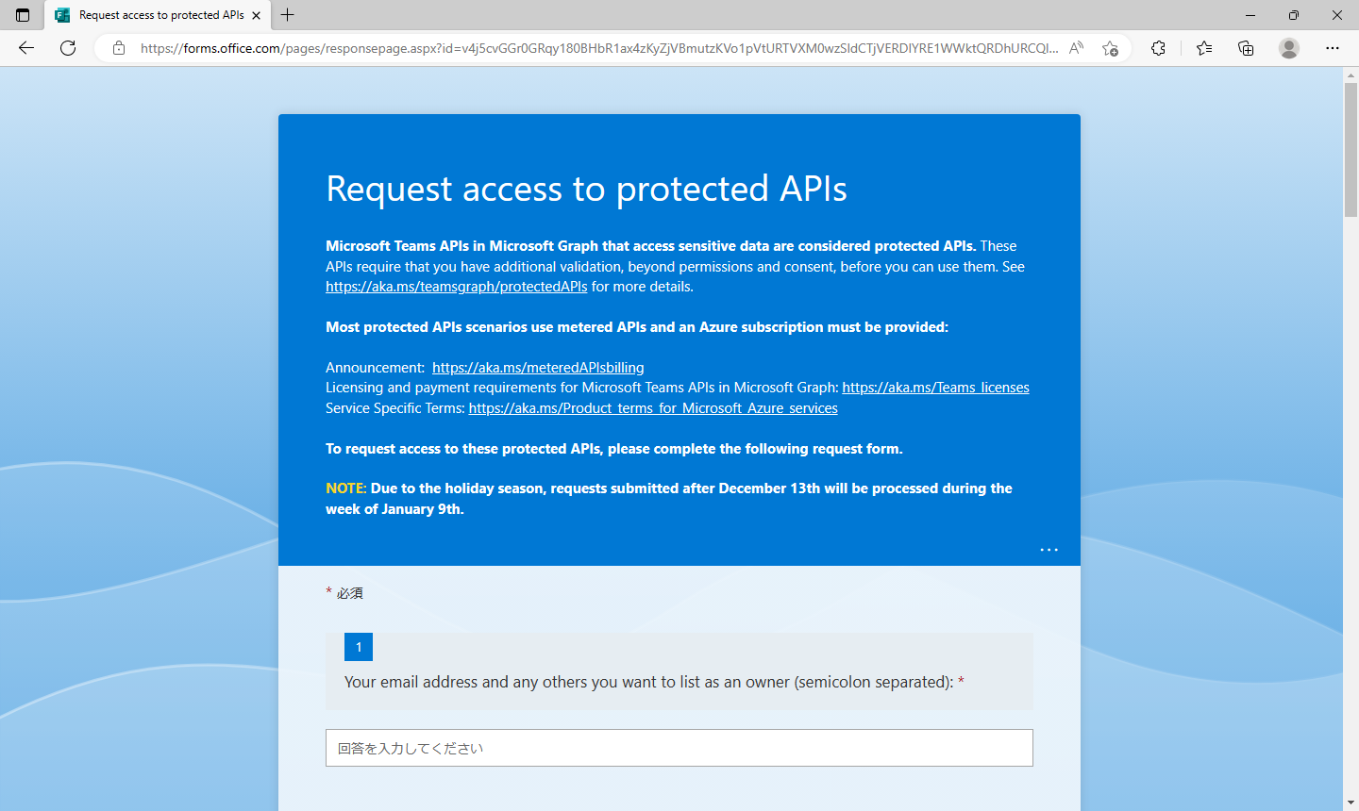Go back to previous page
The image size is (1359, 811).
click(26, 48)
